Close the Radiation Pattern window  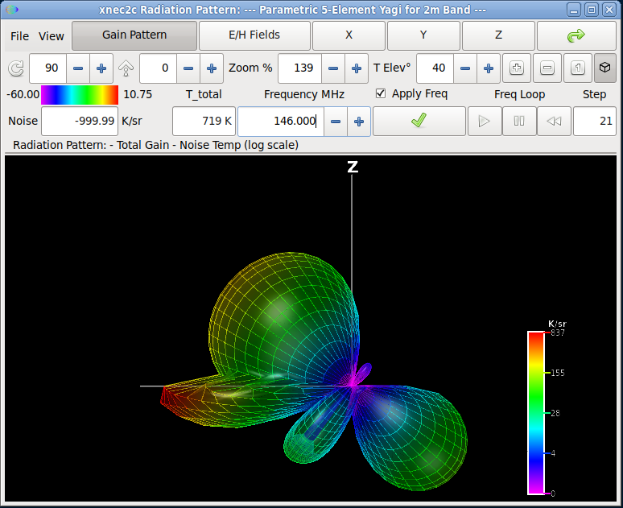(x=609, y=10)
